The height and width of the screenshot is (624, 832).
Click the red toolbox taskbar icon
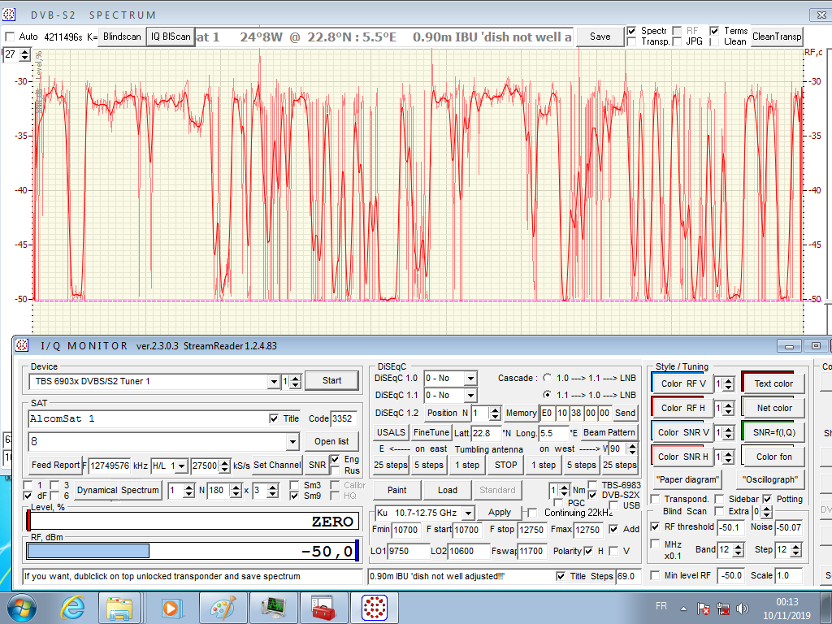[x=323, y=607]
